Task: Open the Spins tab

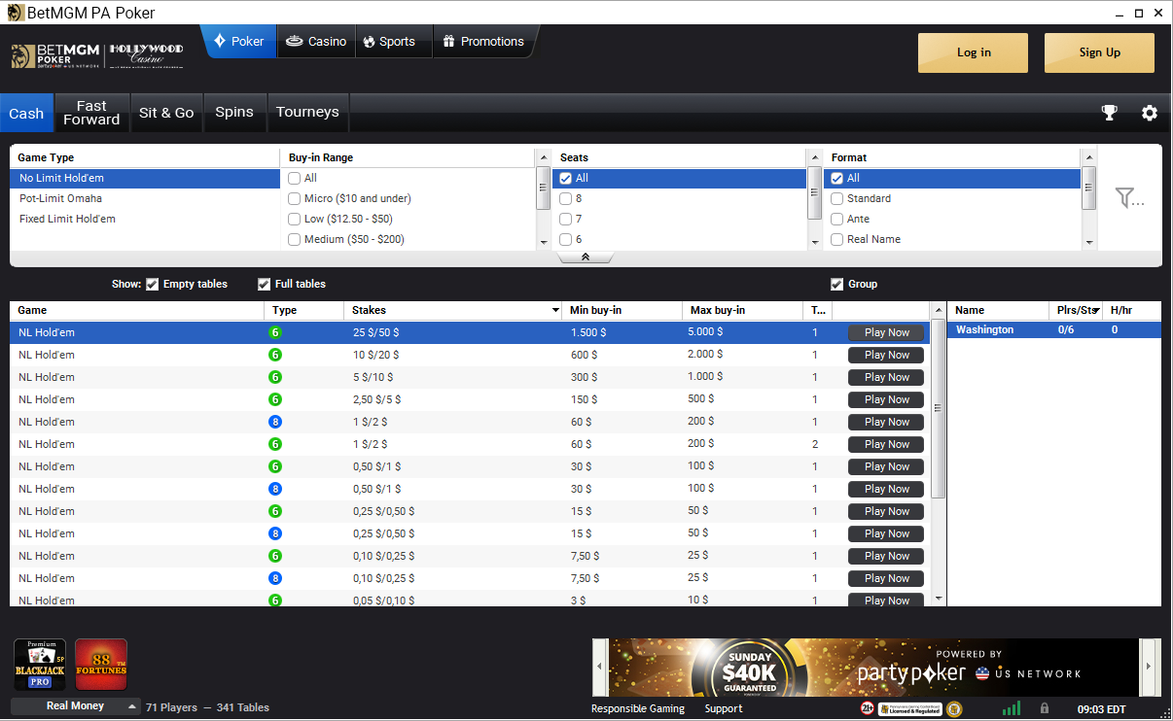Action: (234, 113)
